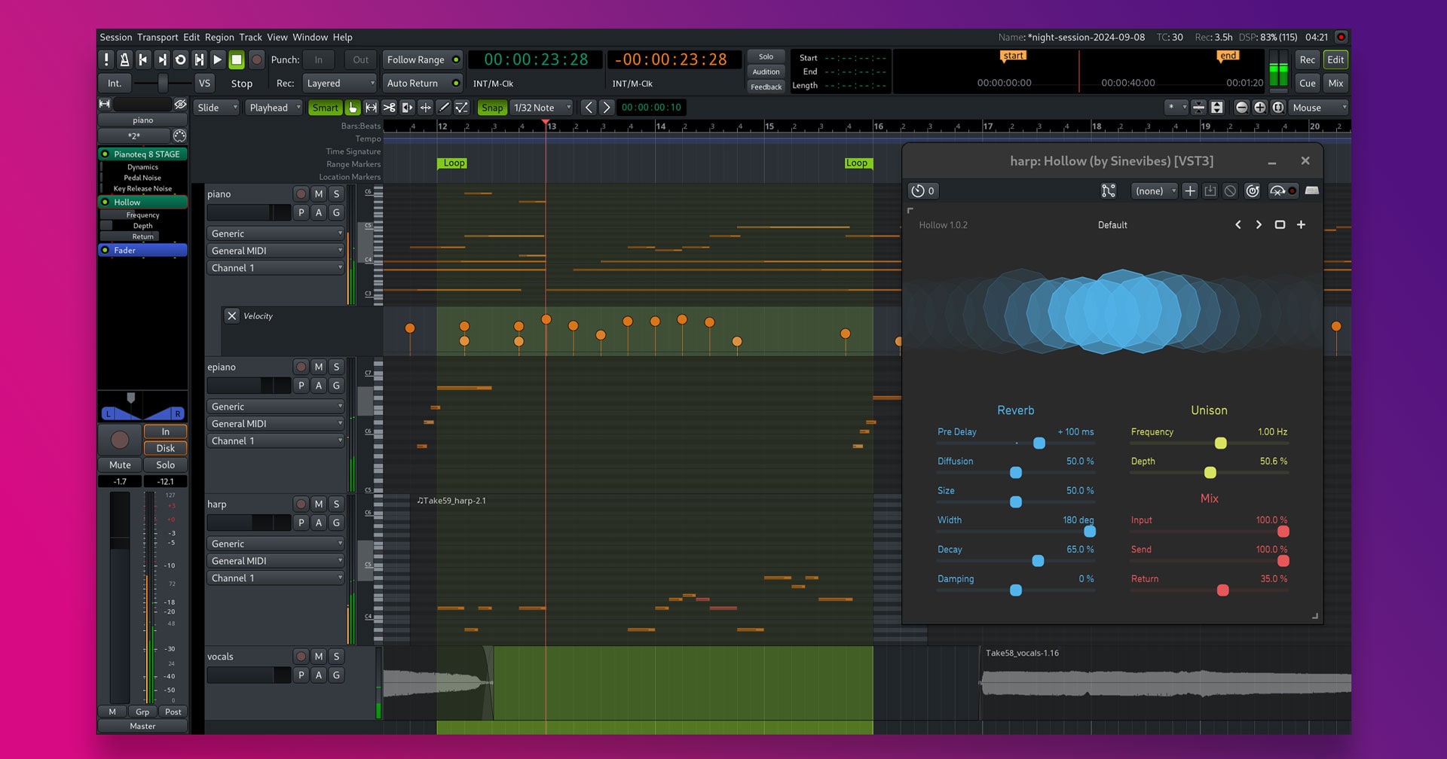The image size is (1447, 759).
Task: Open the Window menu
Action: [310, 37]
